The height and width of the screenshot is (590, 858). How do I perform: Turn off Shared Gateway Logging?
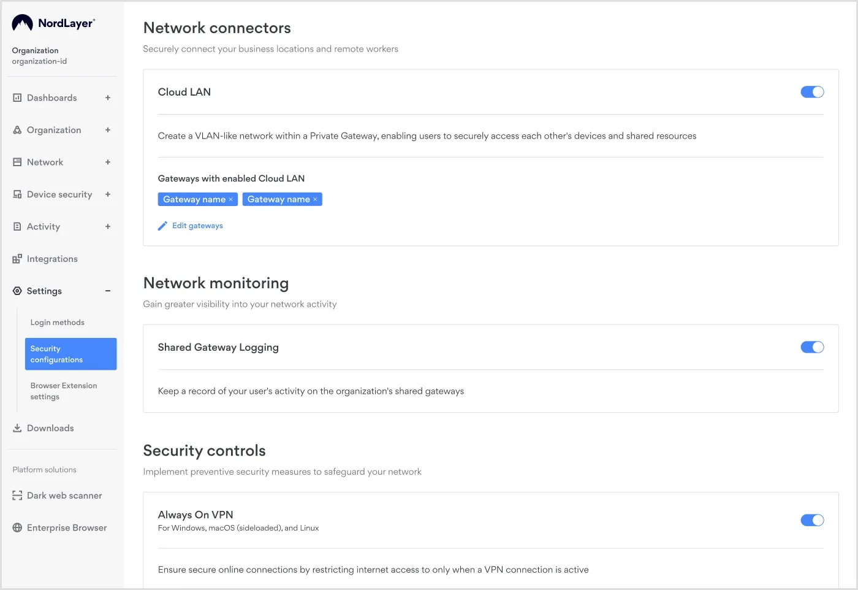click(x=812, y=347)
